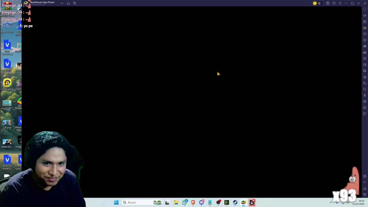Click the Android back arrow in sidebar
368x207 pixels.
(x=365, y=182)
